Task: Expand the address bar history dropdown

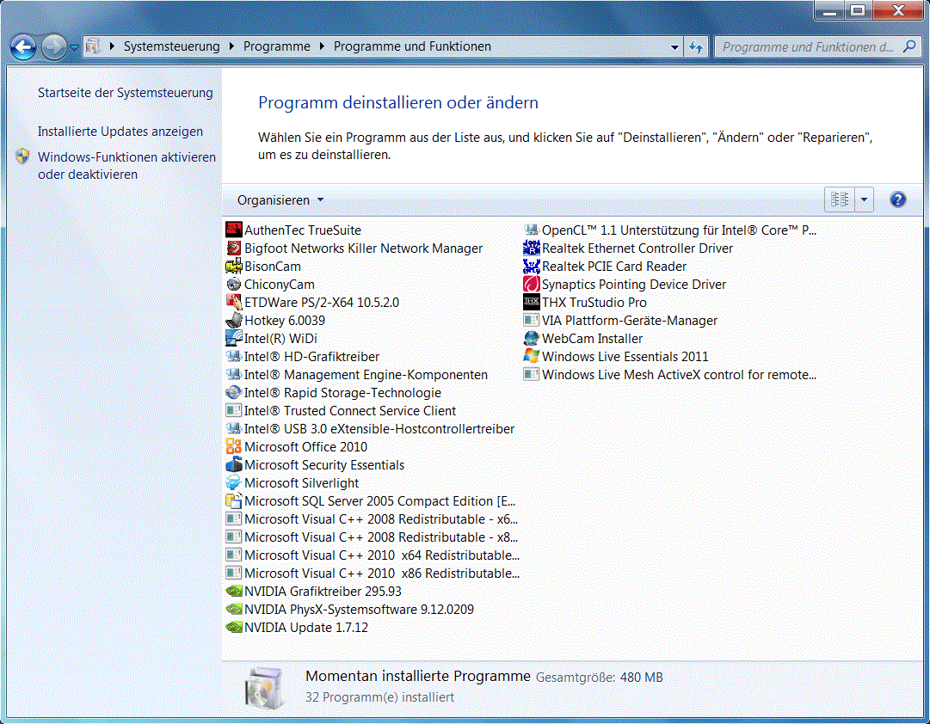Action: click(674, 46)
